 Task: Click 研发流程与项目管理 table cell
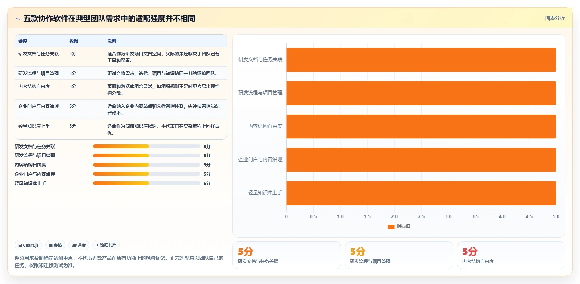tap(38, 73)
